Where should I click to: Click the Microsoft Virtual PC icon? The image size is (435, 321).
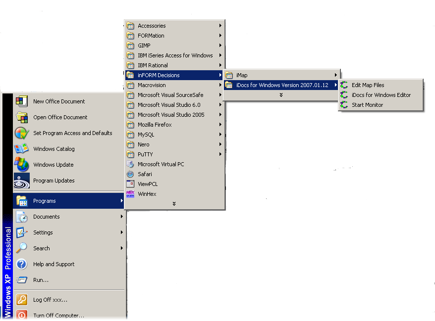point(130,164)
